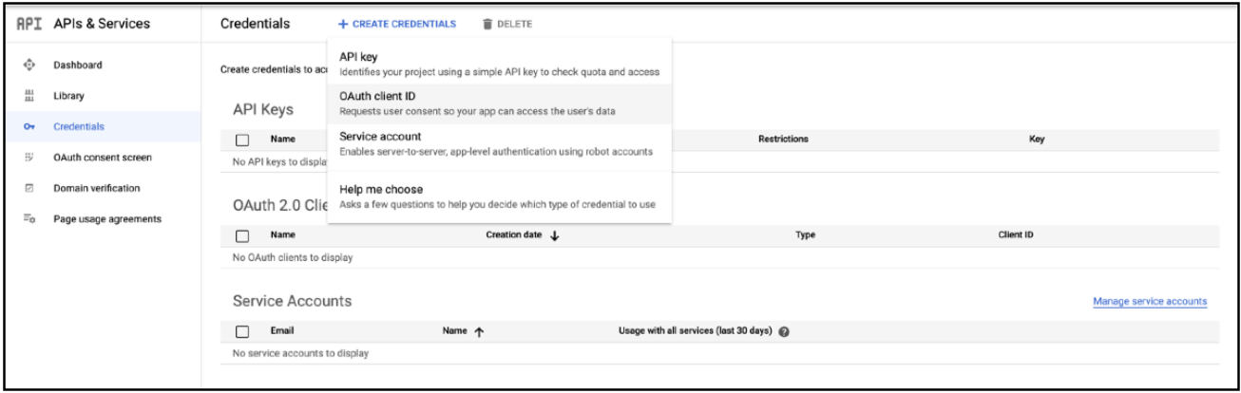Choose Service account option
This screenshot has height=393, width=1241.
pyautogui.click(x=499, y=143)
